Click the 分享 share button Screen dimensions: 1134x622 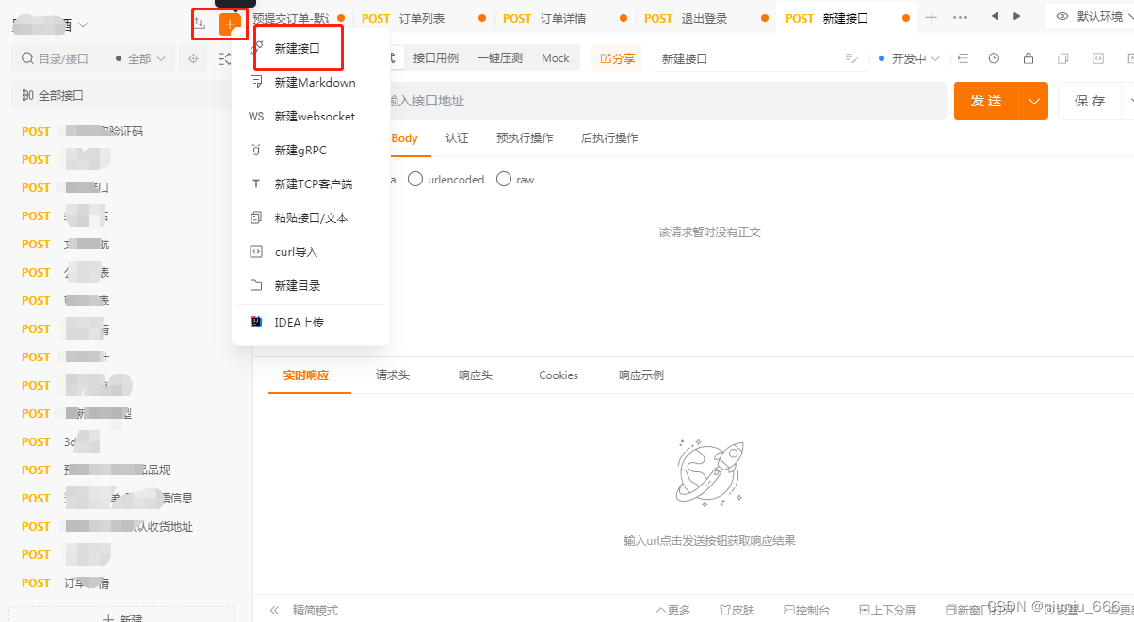pos(617,58)
